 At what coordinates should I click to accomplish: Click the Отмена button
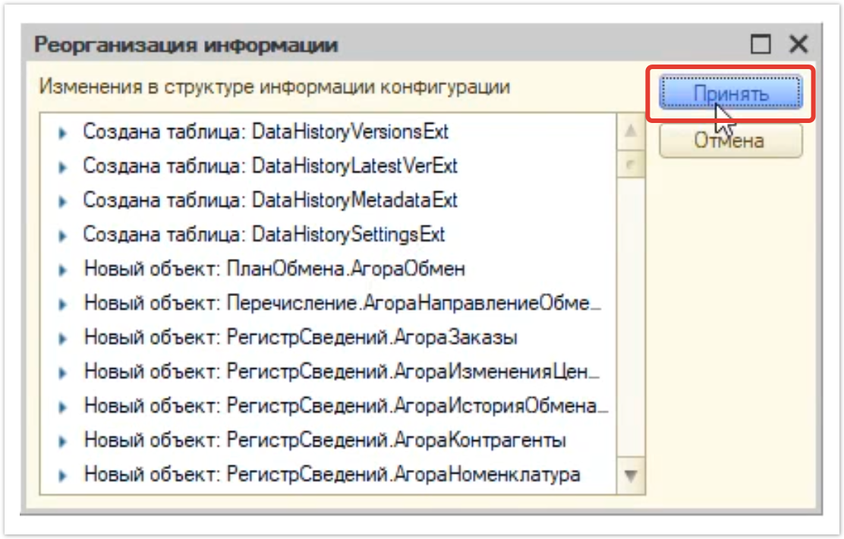[730, 141]
